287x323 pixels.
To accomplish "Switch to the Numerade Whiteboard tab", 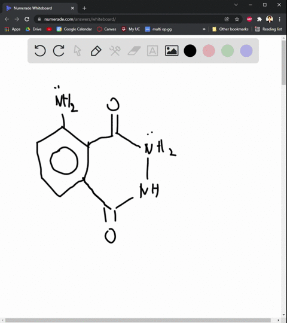I will click(39, 8).
